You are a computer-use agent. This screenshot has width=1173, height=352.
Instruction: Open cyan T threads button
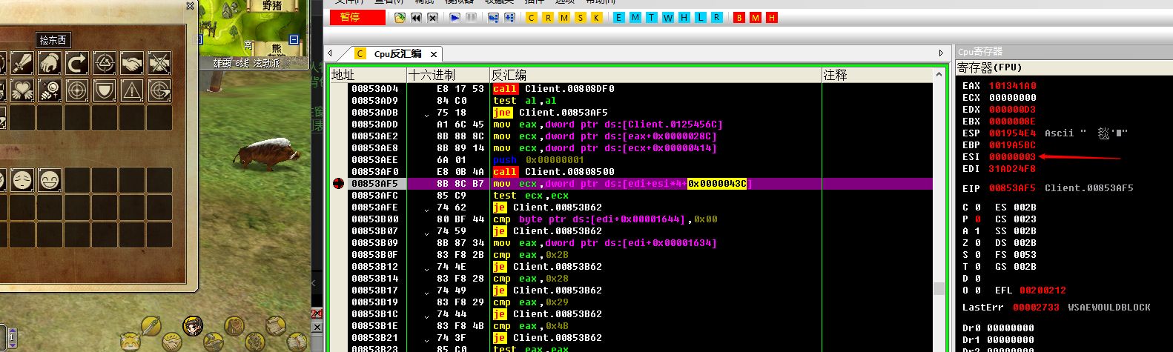coord(652,17)
